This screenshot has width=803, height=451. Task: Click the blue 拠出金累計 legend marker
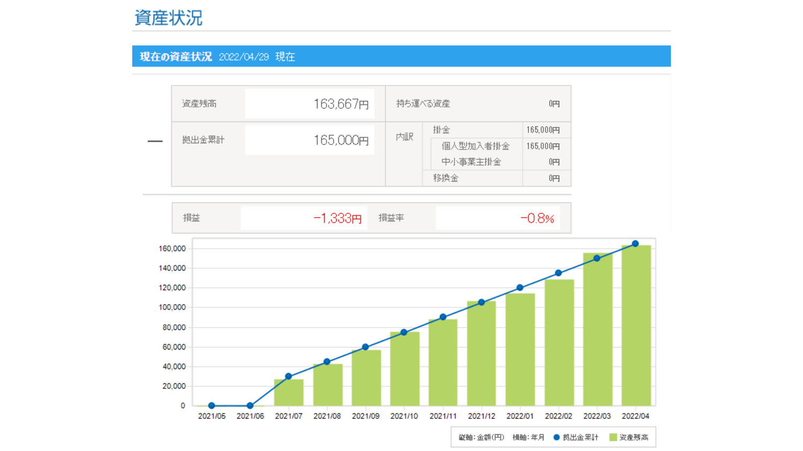point(556,438)
